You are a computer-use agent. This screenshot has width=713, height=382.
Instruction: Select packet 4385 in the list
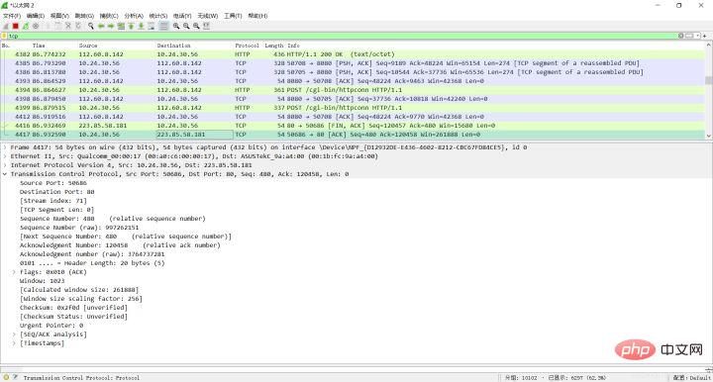coord(353,63)
